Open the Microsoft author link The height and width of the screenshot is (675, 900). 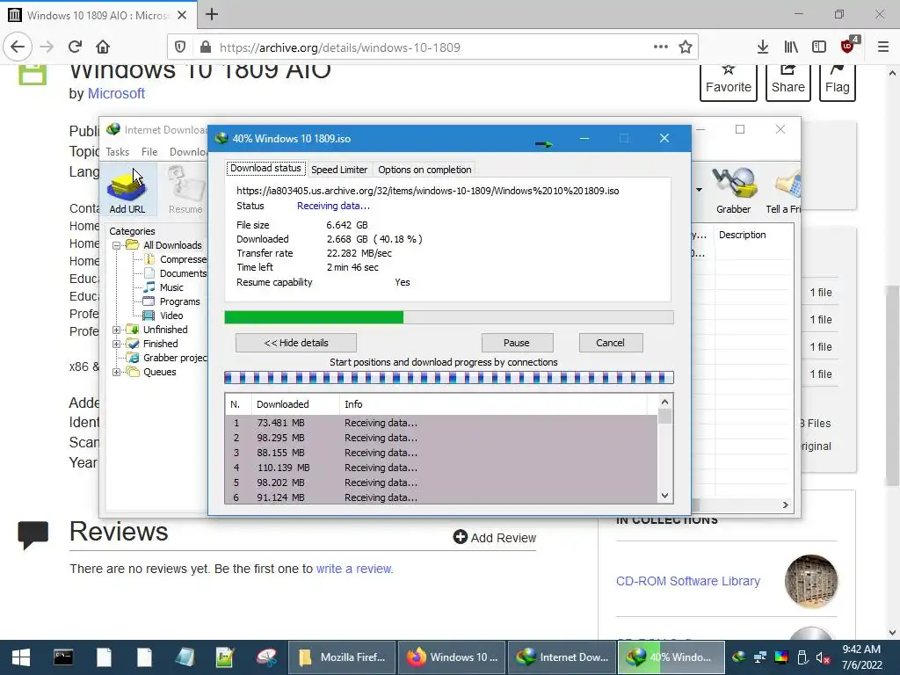tap(116, 93)
